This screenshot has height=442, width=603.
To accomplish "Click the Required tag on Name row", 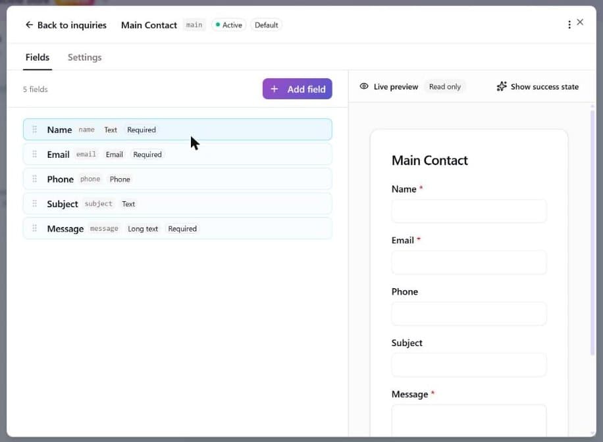I will pyautogui.click(x=142, y=130).
